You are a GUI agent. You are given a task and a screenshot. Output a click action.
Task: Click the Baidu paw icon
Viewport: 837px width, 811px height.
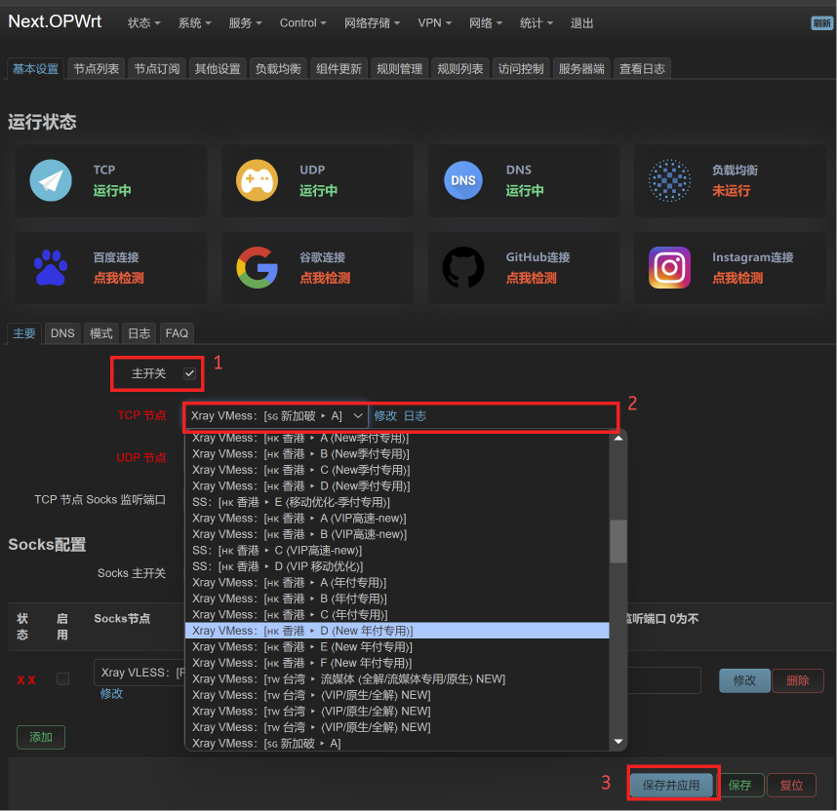coord(51,268)
